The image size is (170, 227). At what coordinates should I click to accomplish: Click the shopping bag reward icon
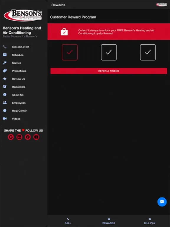click(64, 32)
